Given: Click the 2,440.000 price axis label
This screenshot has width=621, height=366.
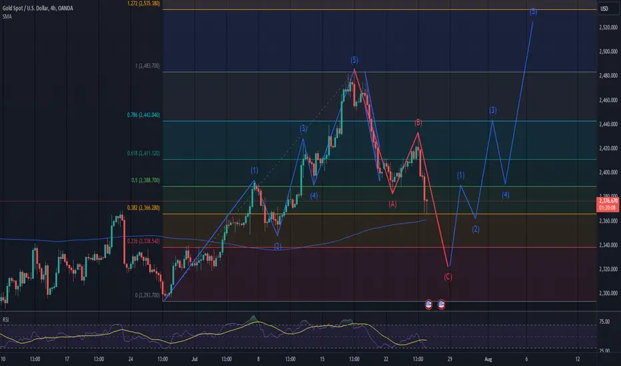Looking at the screenshot, I should click(608, 124).
